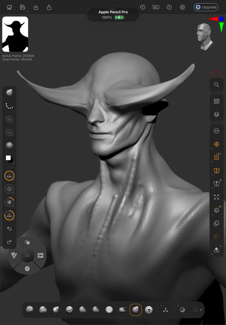Open the current brush selector in left panel
This screenshot has height=325, width=226.
(9, 93)
